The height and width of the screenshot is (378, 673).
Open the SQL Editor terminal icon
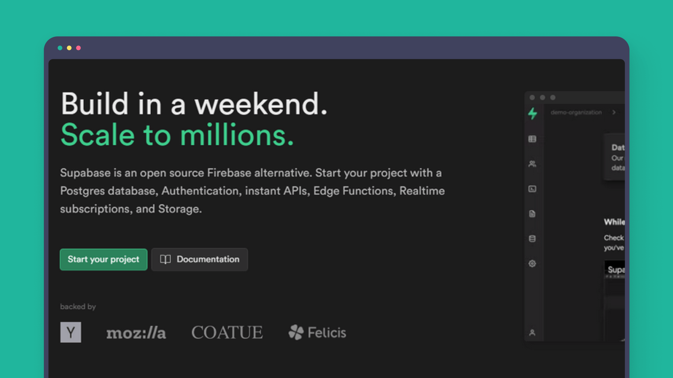click(532, 189)
